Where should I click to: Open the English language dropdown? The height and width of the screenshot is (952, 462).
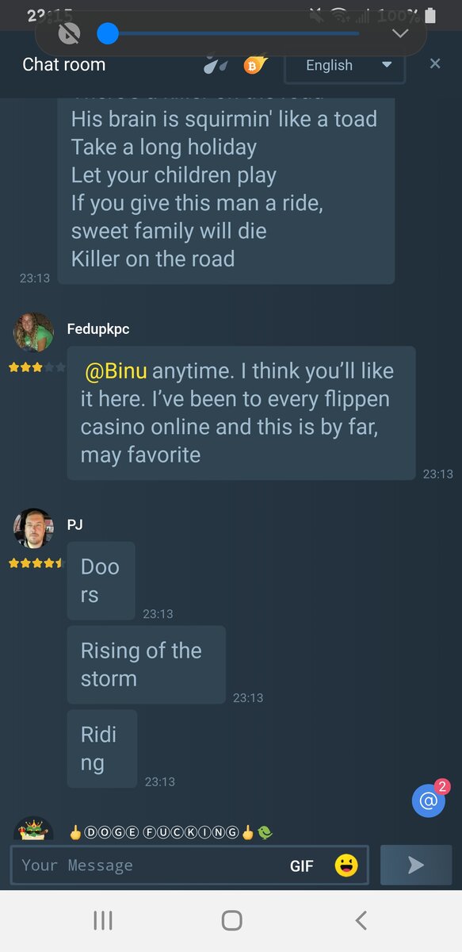point(345,65)
